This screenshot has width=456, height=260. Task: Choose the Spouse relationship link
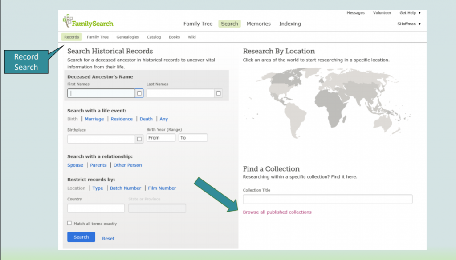pos(75,165)
